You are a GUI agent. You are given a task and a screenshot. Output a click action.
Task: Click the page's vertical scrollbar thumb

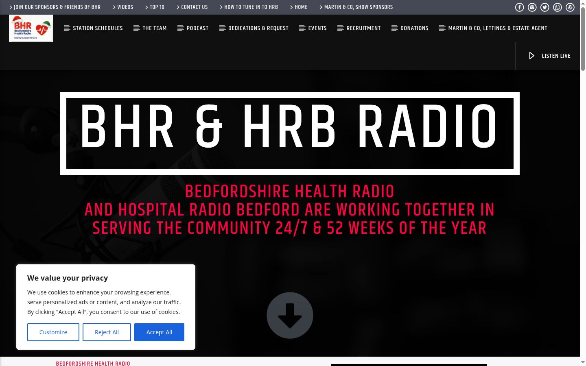[x=583, y=39]
